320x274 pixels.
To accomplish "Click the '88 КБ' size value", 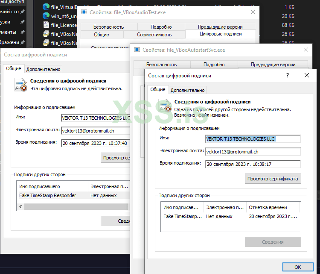I will tap(288, 25).
